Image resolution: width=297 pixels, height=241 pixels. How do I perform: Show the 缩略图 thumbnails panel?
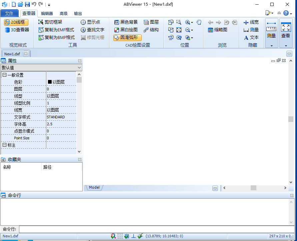pos(218,30)
